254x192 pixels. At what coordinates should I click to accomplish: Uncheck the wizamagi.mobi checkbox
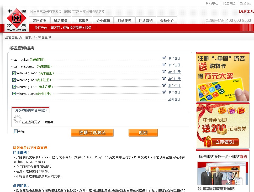14,73
